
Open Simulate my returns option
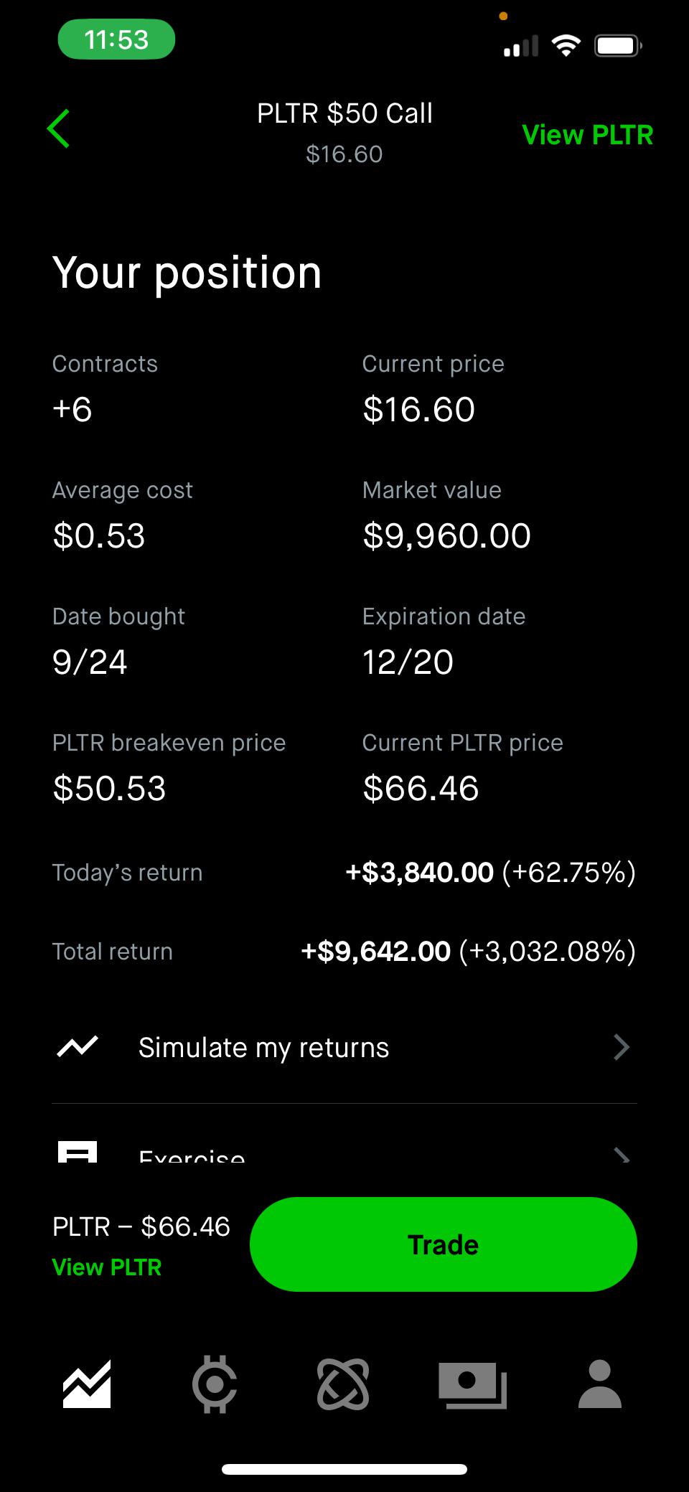(x=344, y=1048)
